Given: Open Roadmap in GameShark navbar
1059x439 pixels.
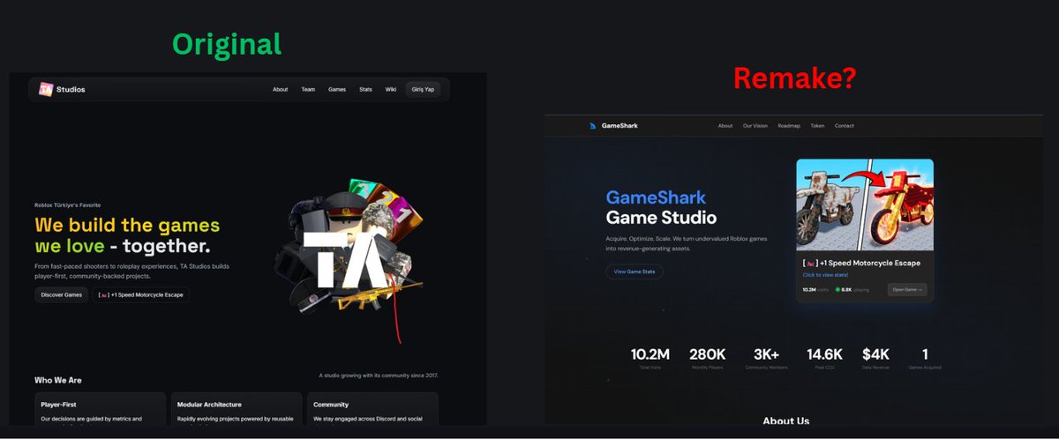Looking at the screenshot, I should click(789, 126).
